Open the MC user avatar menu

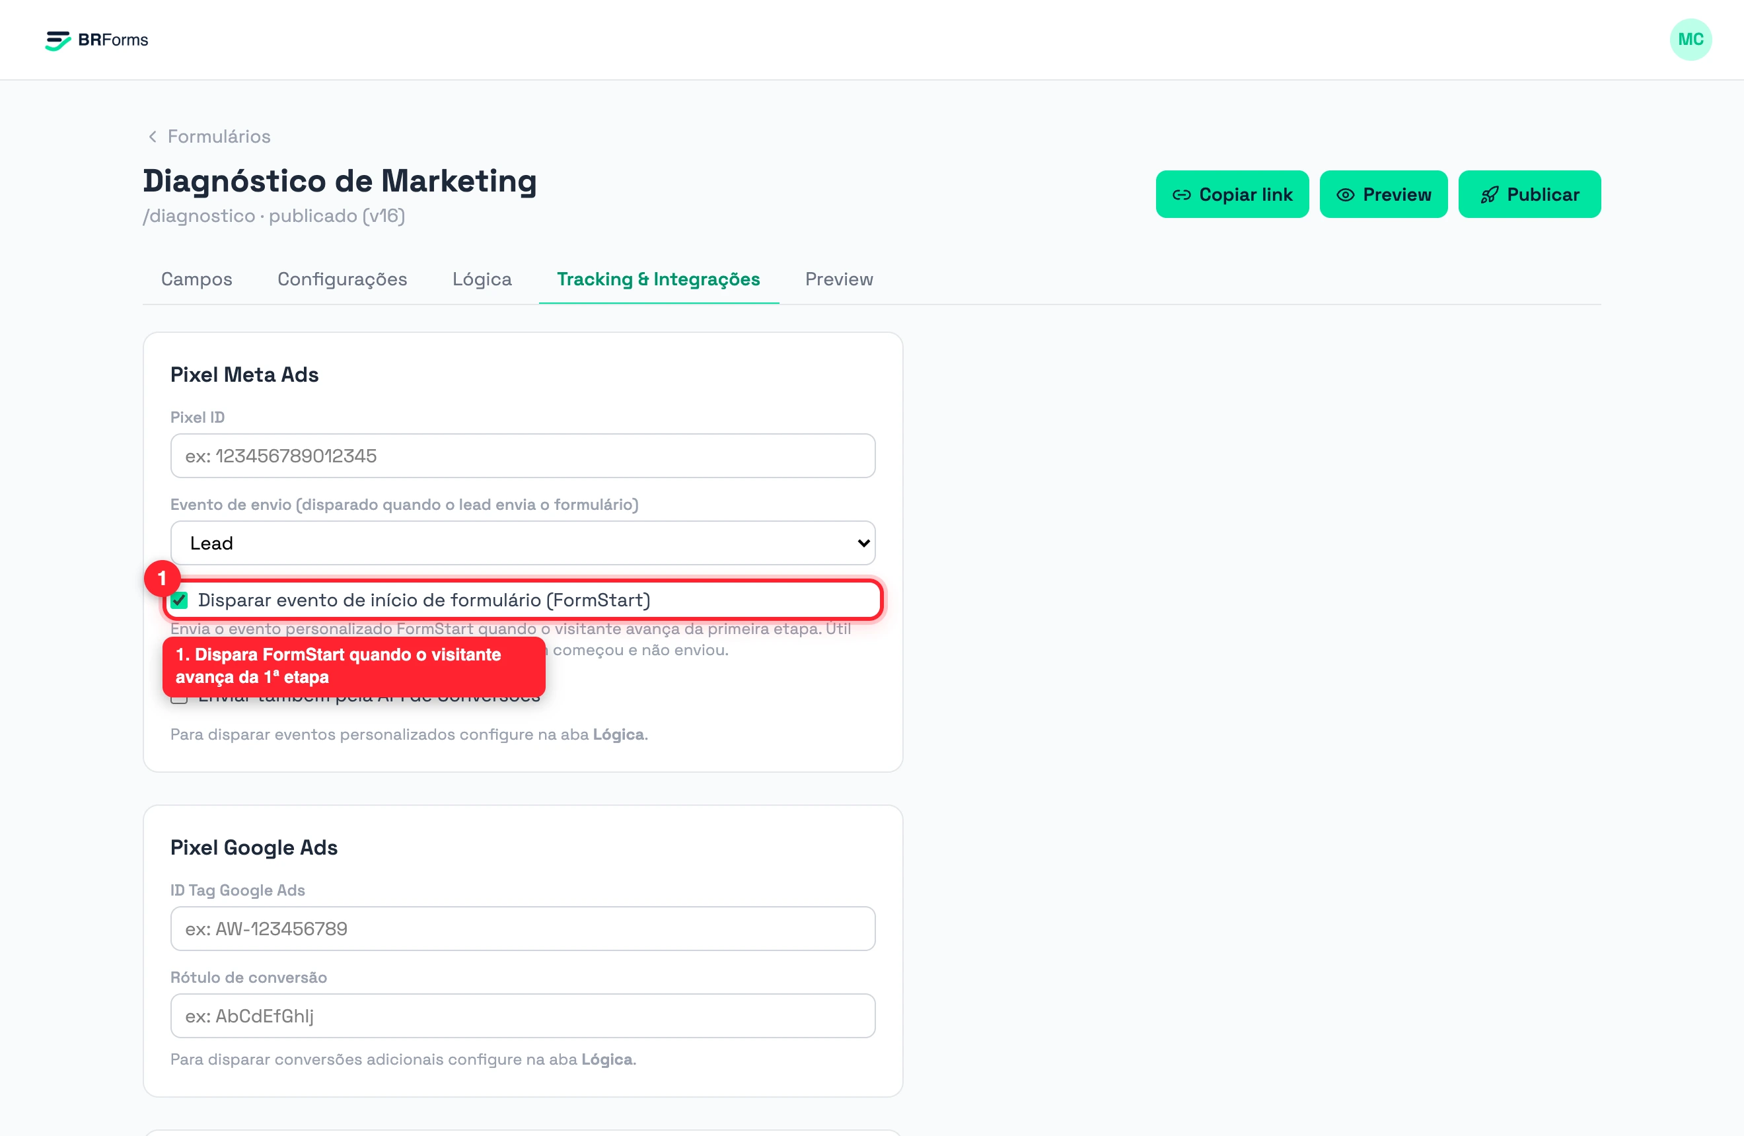pyautogui.click(x=1690, y=40)
